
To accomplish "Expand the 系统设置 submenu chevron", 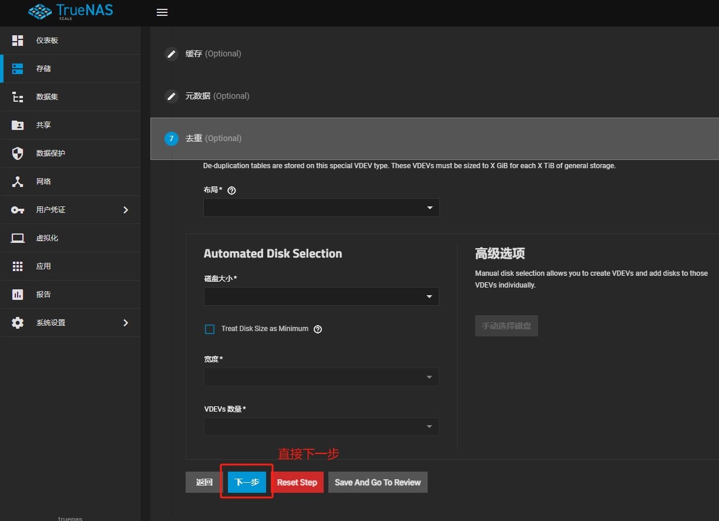I will tap(125, 323).
